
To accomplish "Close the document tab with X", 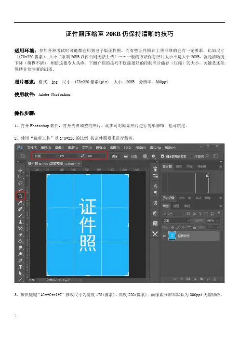I will pyautogui.click(x=79, y=164).
